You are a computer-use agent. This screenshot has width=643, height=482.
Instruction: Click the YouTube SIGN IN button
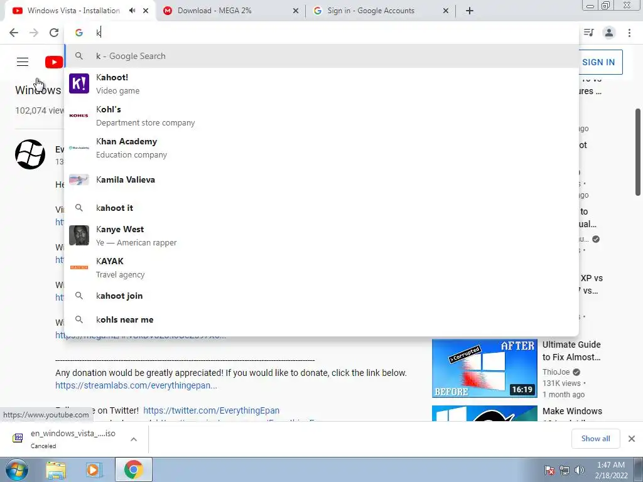(598, 62)
